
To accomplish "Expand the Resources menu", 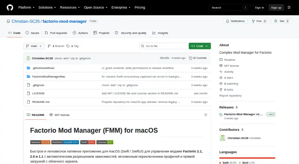I will pyautogui.click(x=70, y=7).
